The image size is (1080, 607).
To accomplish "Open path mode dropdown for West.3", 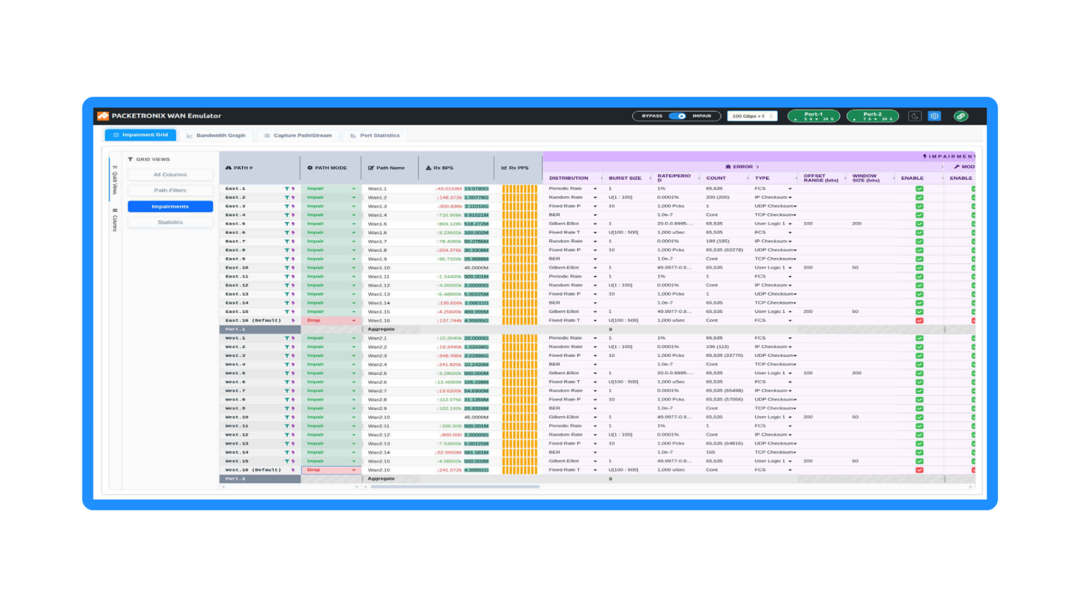I will pyautogui.click(x=354, y=356).
